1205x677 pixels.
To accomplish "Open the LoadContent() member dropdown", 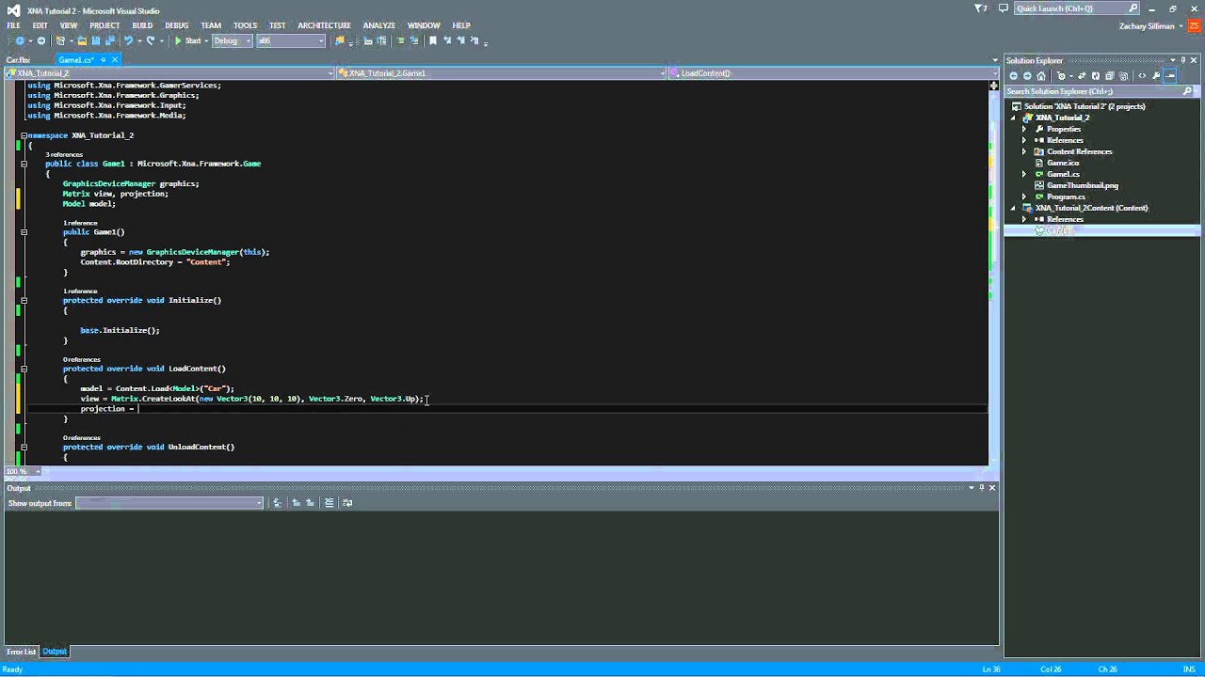I will pos(832,72).
